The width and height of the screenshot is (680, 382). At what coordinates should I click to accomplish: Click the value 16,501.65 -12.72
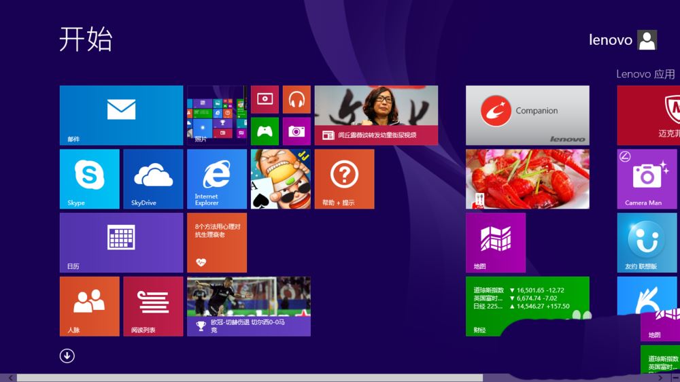tap(541, 290)
